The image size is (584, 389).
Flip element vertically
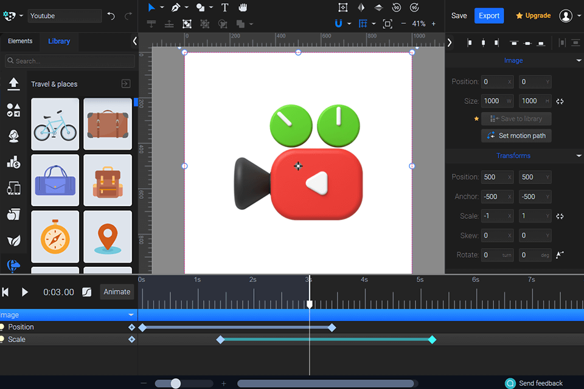[x=378, y=7]
